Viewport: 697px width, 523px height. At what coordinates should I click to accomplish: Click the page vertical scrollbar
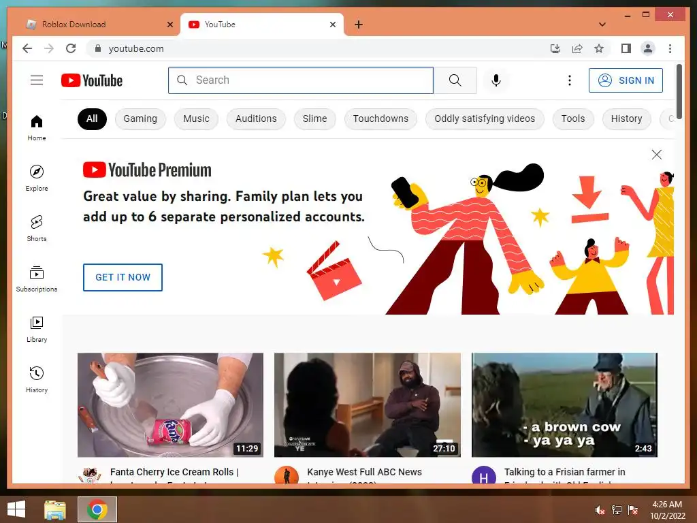[x=679, y=91]
